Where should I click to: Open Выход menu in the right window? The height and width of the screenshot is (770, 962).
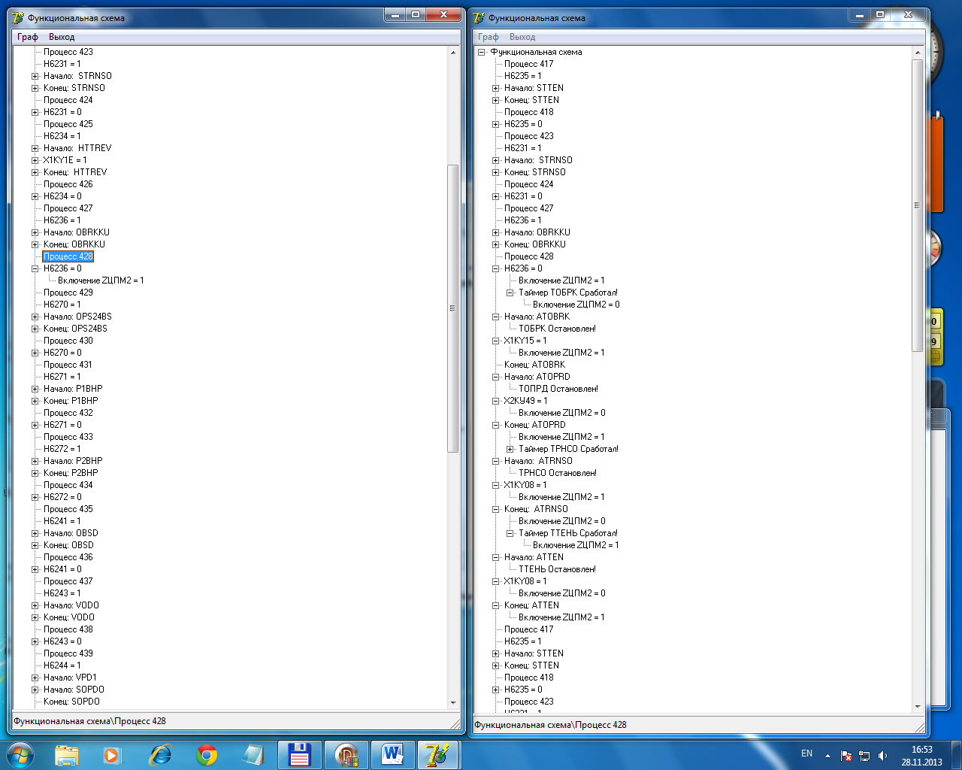pyautogui.click(x=522, y=37)
